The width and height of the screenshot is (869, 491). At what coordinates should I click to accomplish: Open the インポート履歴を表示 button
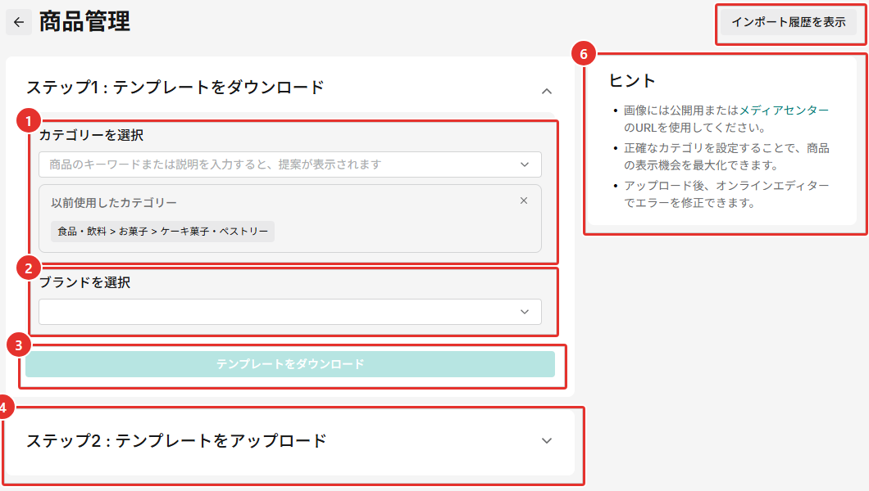pos(788,22)
